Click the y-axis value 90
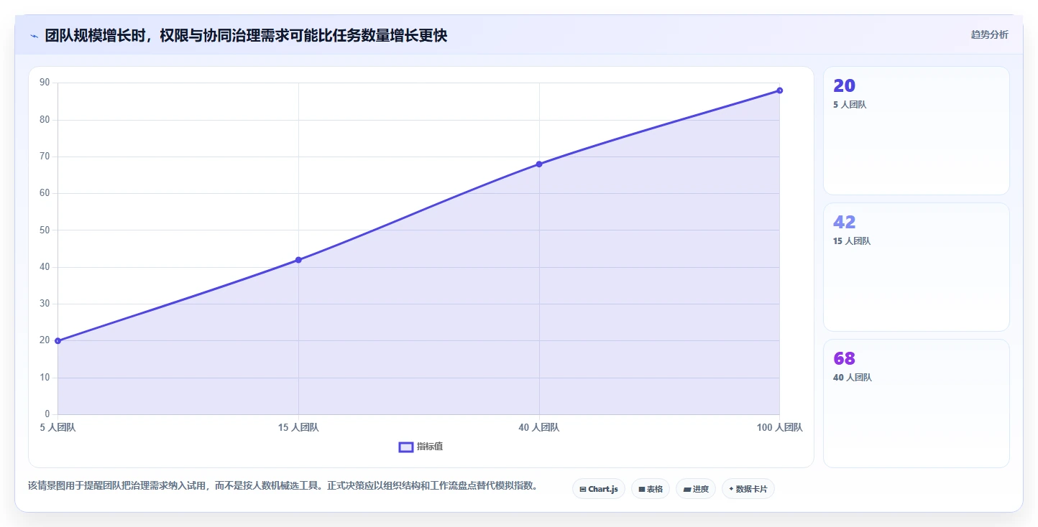1038x527 pixels. (45, 83)
